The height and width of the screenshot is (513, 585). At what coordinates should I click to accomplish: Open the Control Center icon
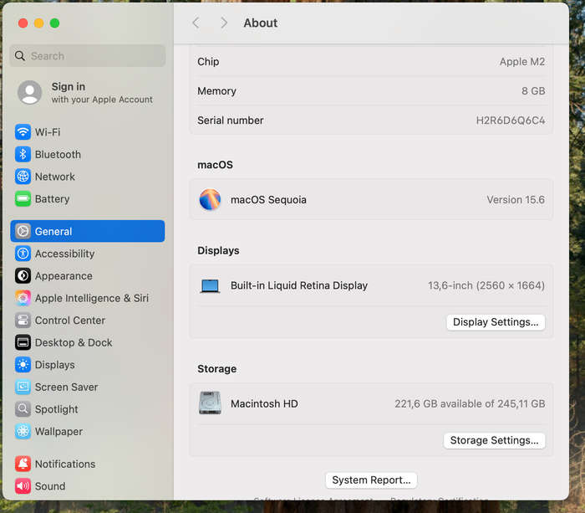click(x=23, y=321)
